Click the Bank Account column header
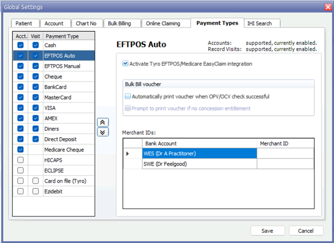Viewport: 334px width, 243px height. coord(199,143)
